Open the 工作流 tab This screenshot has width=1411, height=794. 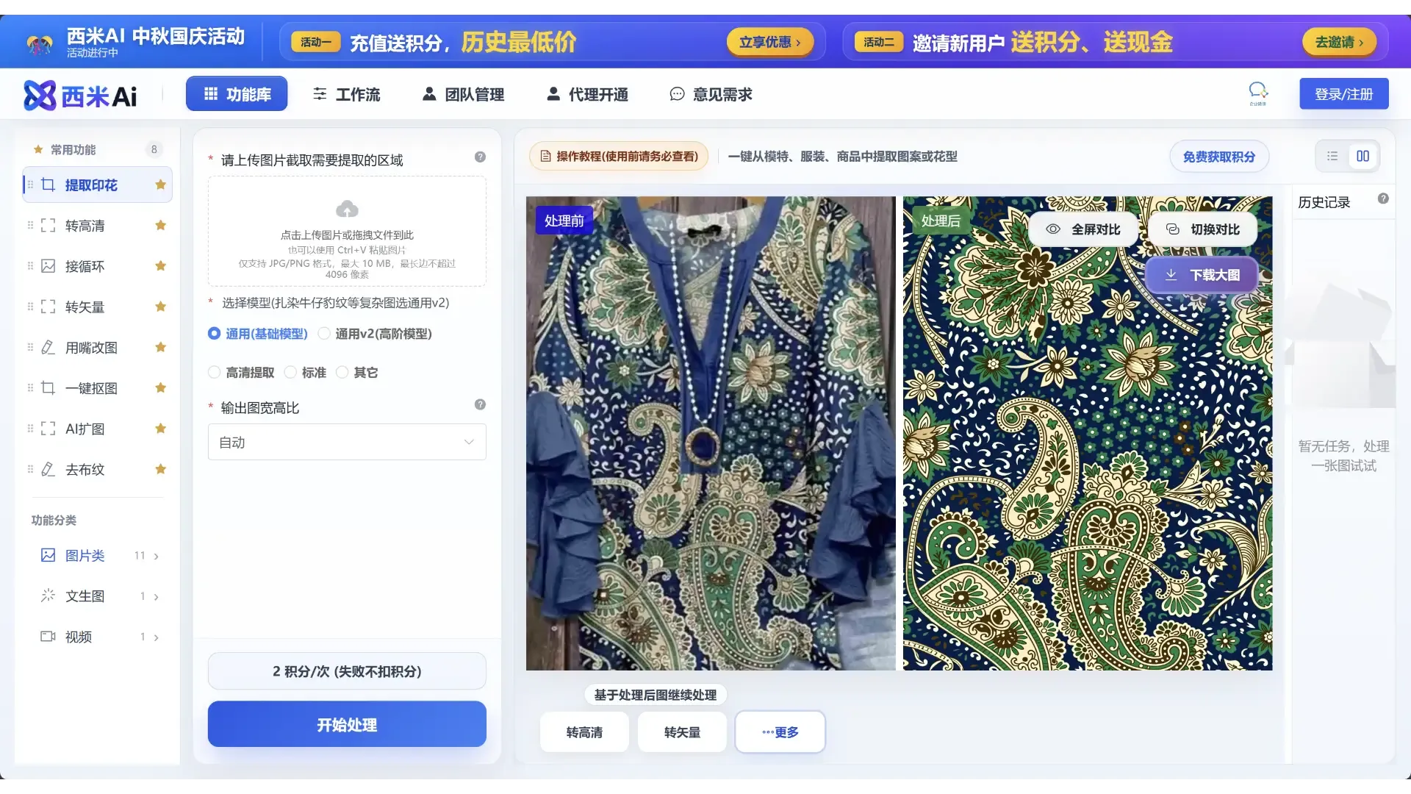point(346,94)
